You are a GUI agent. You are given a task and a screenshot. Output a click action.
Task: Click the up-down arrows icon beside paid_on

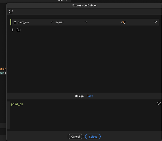[x=14, y=22]
